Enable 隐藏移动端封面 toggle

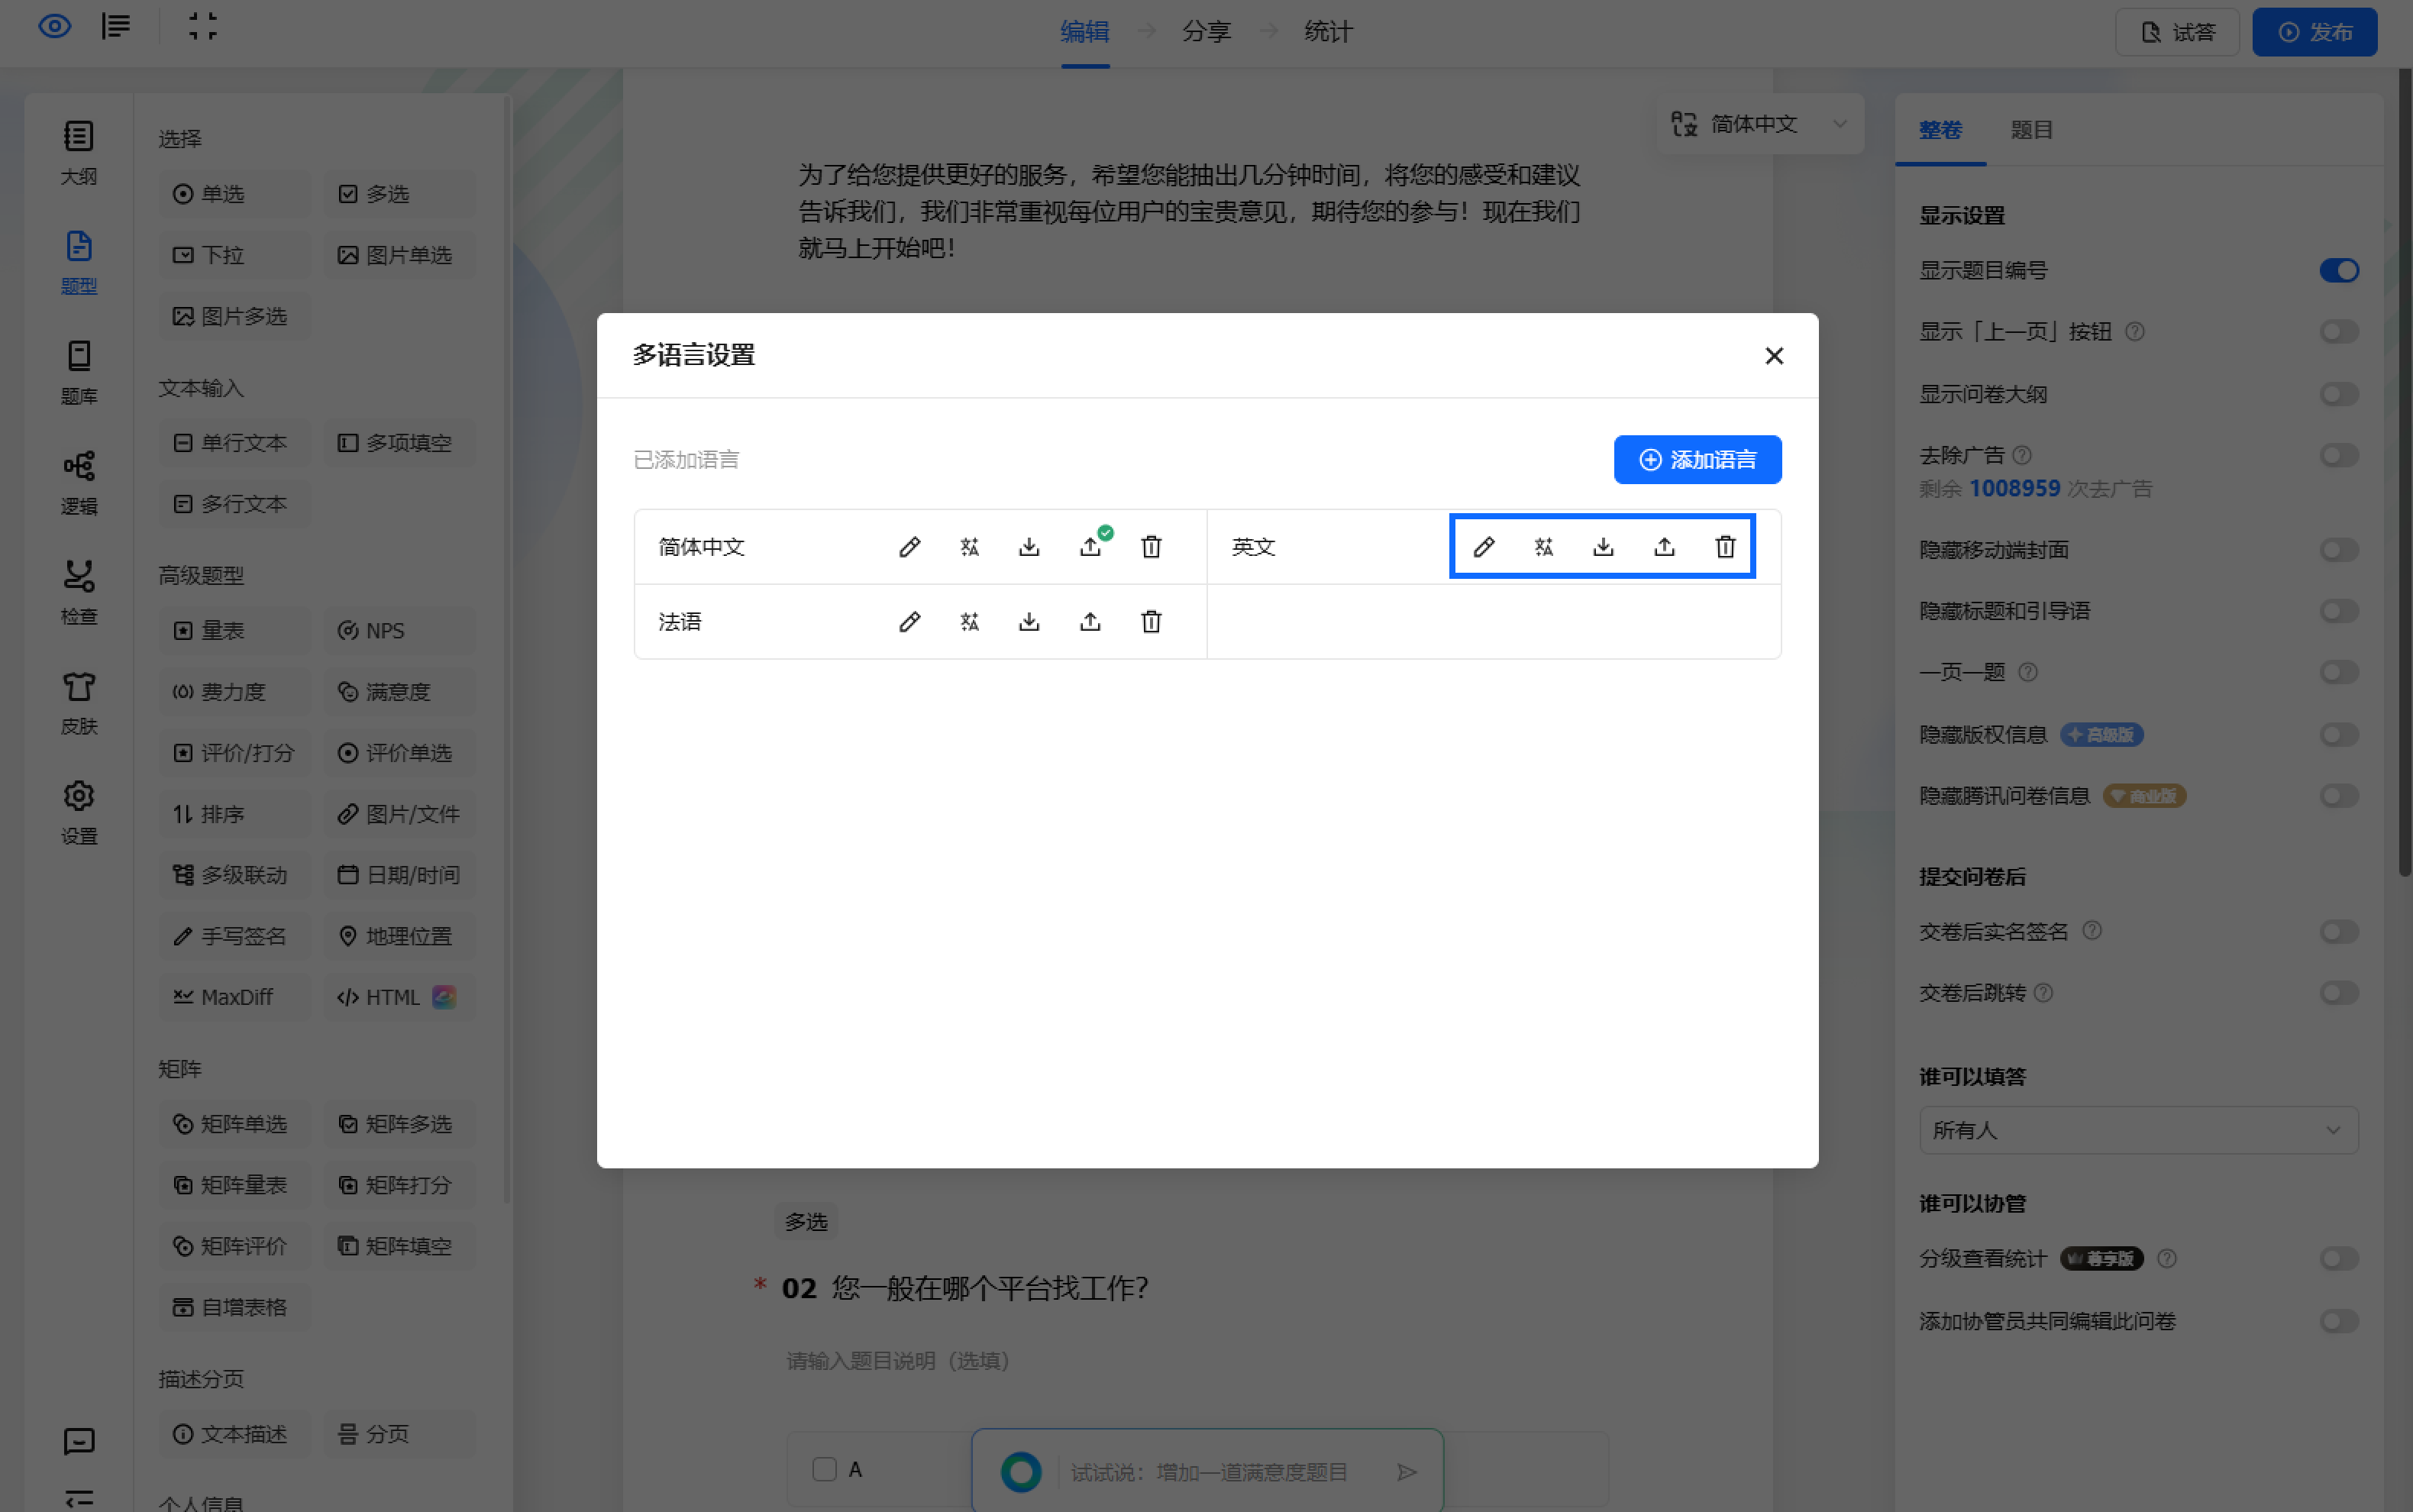(x=2339, y=550)
